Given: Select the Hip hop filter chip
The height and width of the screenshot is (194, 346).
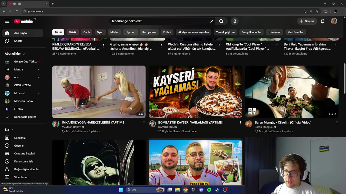Looking at the screenshot, I should tap(130, 32).
